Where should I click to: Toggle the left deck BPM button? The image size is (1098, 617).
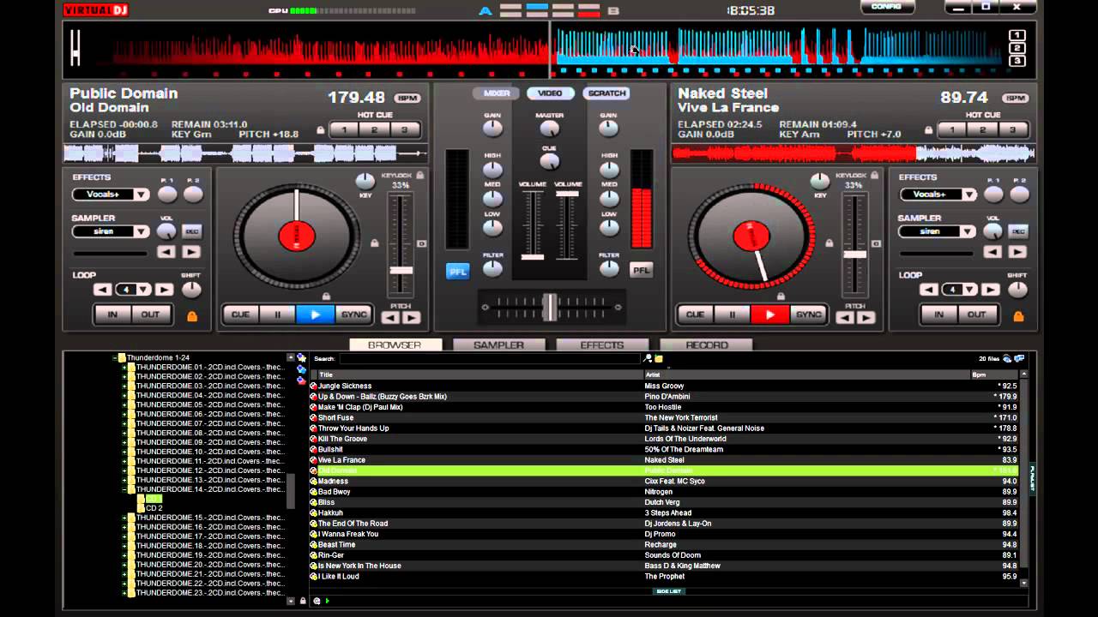coord(407,98)
